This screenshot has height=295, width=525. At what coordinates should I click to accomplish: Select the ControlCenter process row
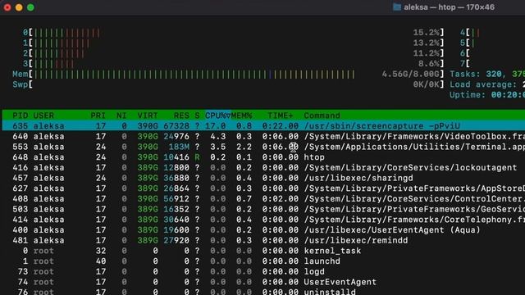point(263,198)
